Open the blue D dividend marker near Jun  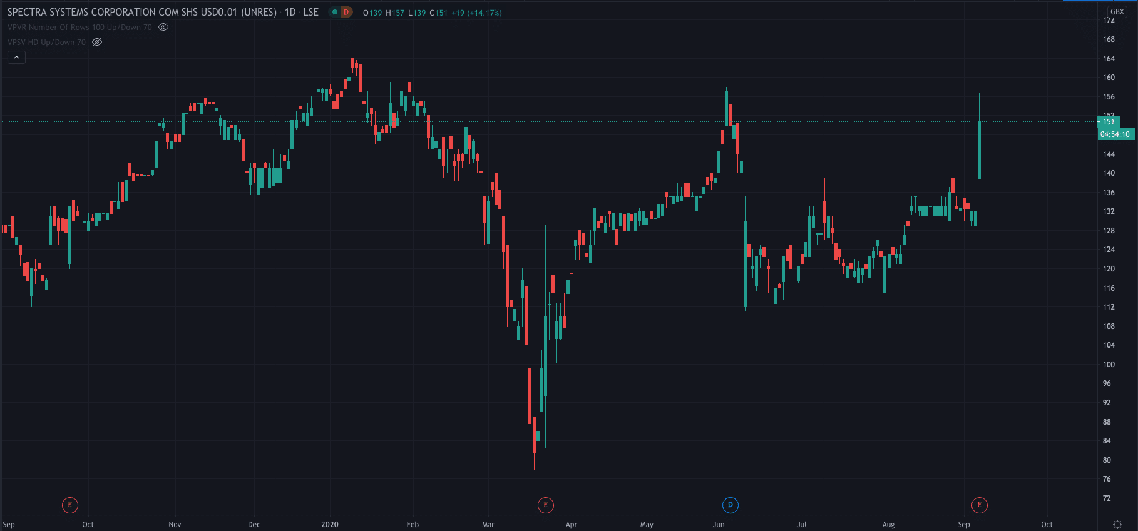[x=730, y=505]
